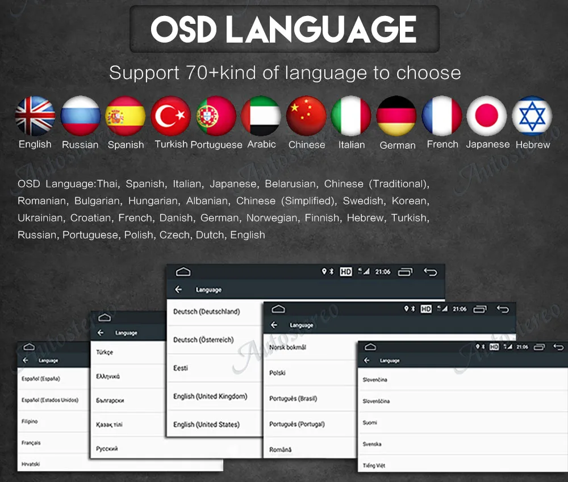The height and width of the screenshot is (482, 568).
Task: Tap home icon in Türkçe window
Action: click(105, 317)
